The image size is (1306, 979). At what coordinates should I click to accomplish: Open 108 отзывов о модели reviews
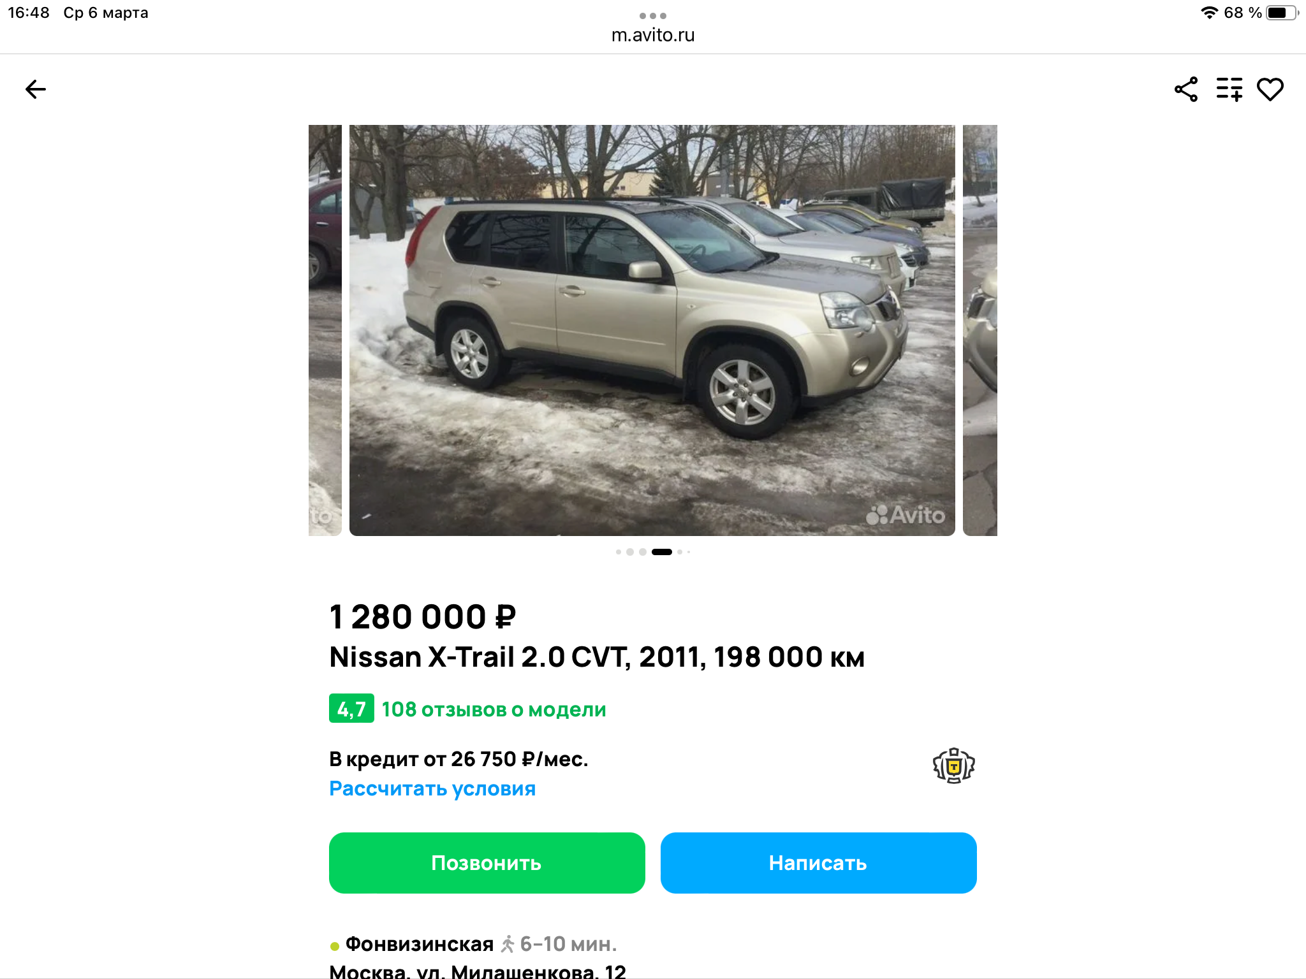(494, 709)
